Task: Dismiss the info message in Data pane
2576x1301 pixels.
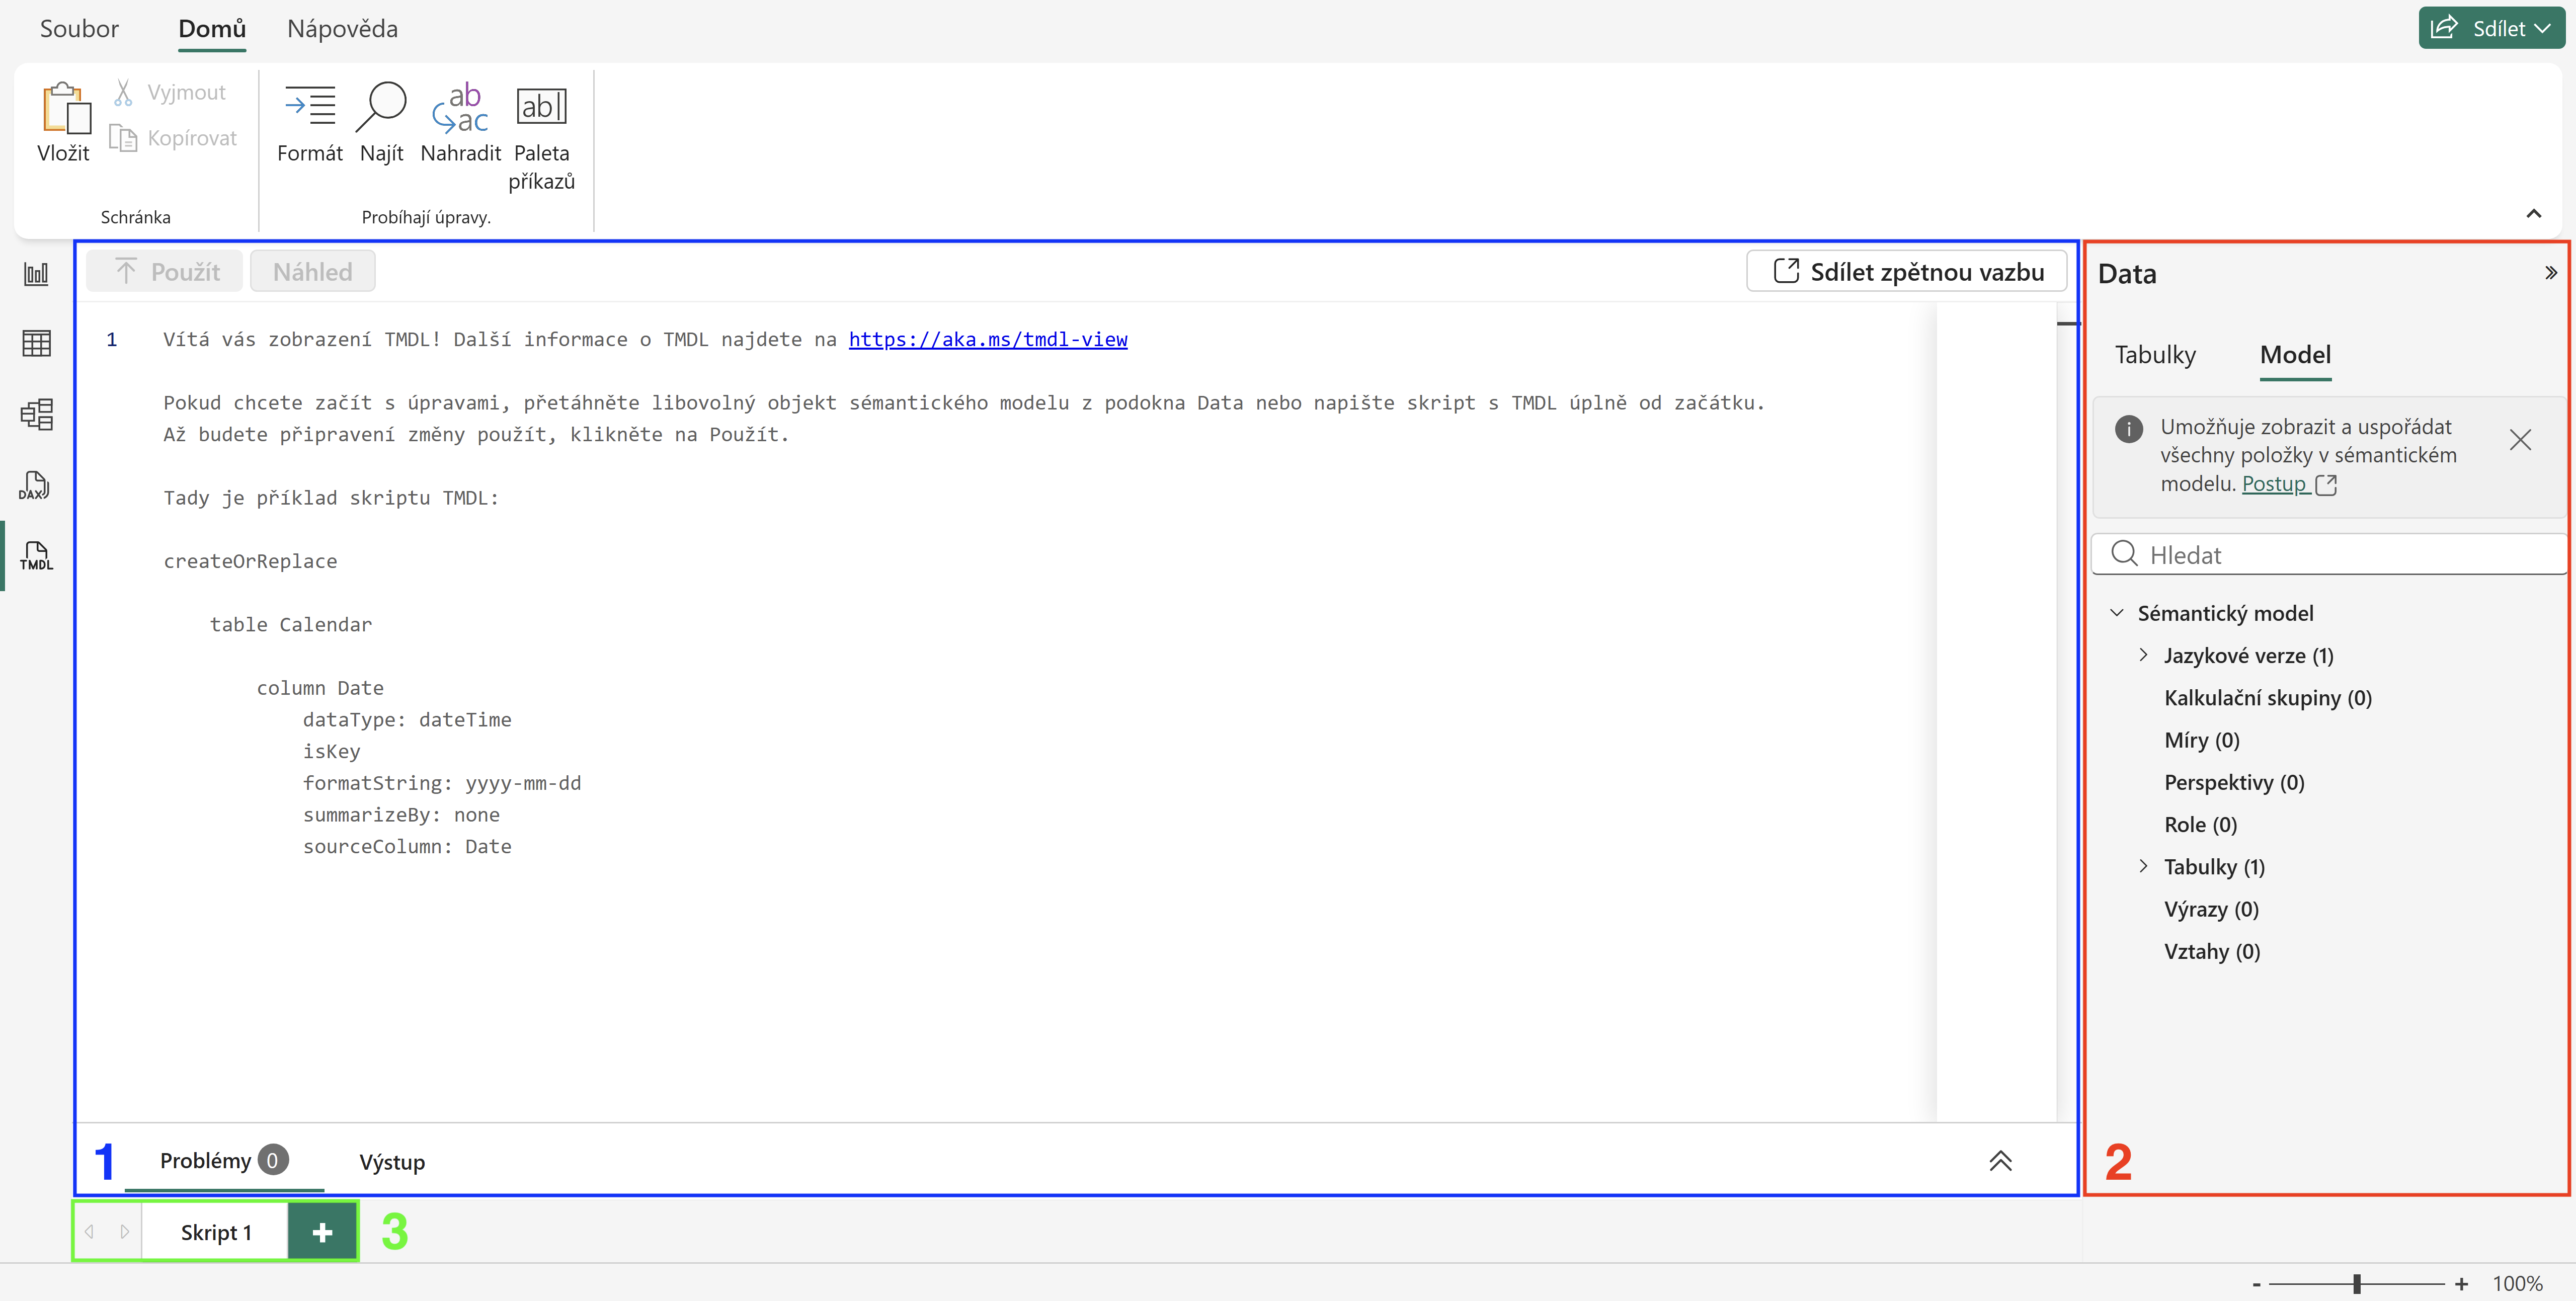Action: coord(2520,440)
